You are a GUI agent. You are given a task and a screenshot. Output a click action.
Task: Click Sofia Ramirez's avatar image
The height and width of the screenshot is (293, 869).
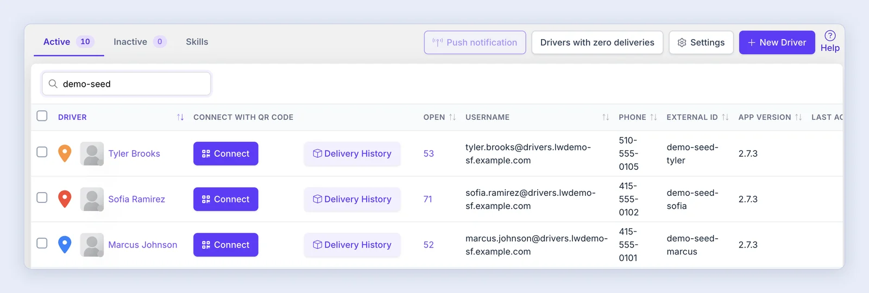pos(92,199)
